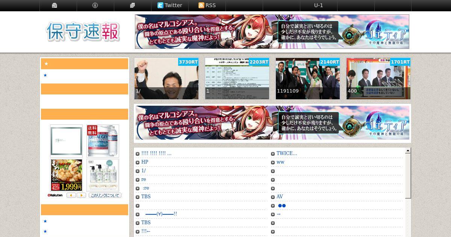Screen dimensions: 451x237
Task: Open the Twitter link in top bar
Action: pos(170,5)
